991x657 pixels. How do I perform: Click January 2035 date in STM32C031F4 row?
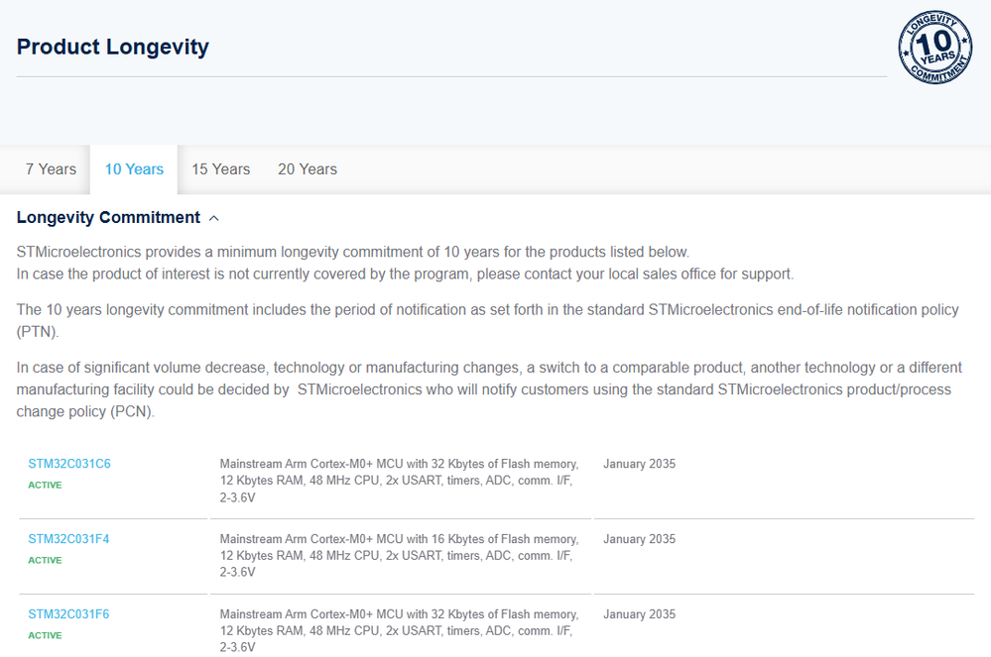(x=639, y=539)
